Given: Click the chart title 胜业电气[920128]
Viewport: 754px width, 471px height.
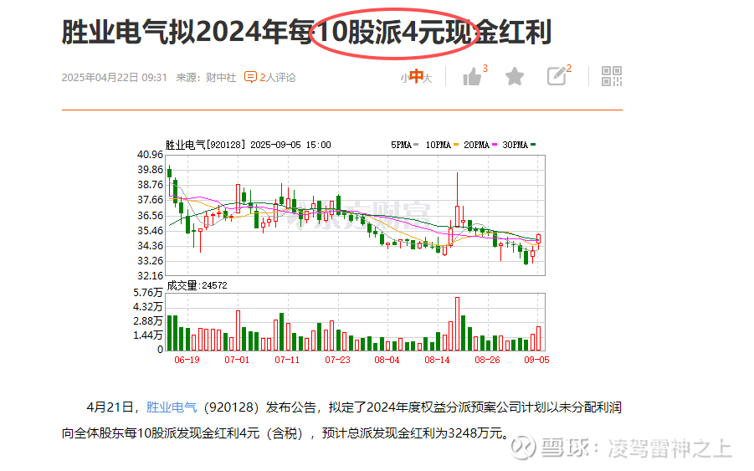Looking at the screenshot, I should click(206, 145).
